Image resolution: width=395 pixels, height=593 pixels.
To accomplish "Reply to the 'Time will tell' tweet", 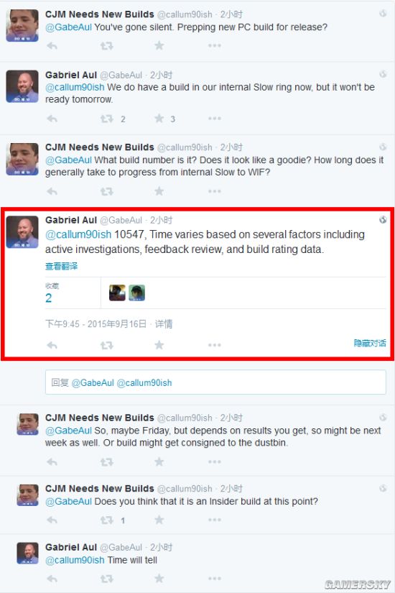I will 52,579.
